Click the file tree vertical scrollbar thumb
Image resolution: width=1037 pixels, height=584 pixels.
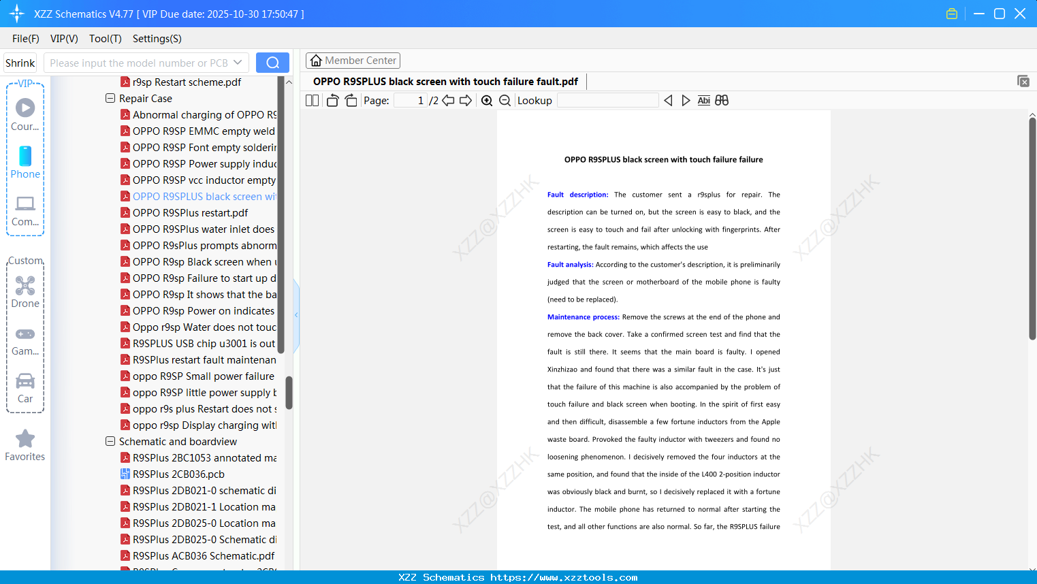pos(289,393)
